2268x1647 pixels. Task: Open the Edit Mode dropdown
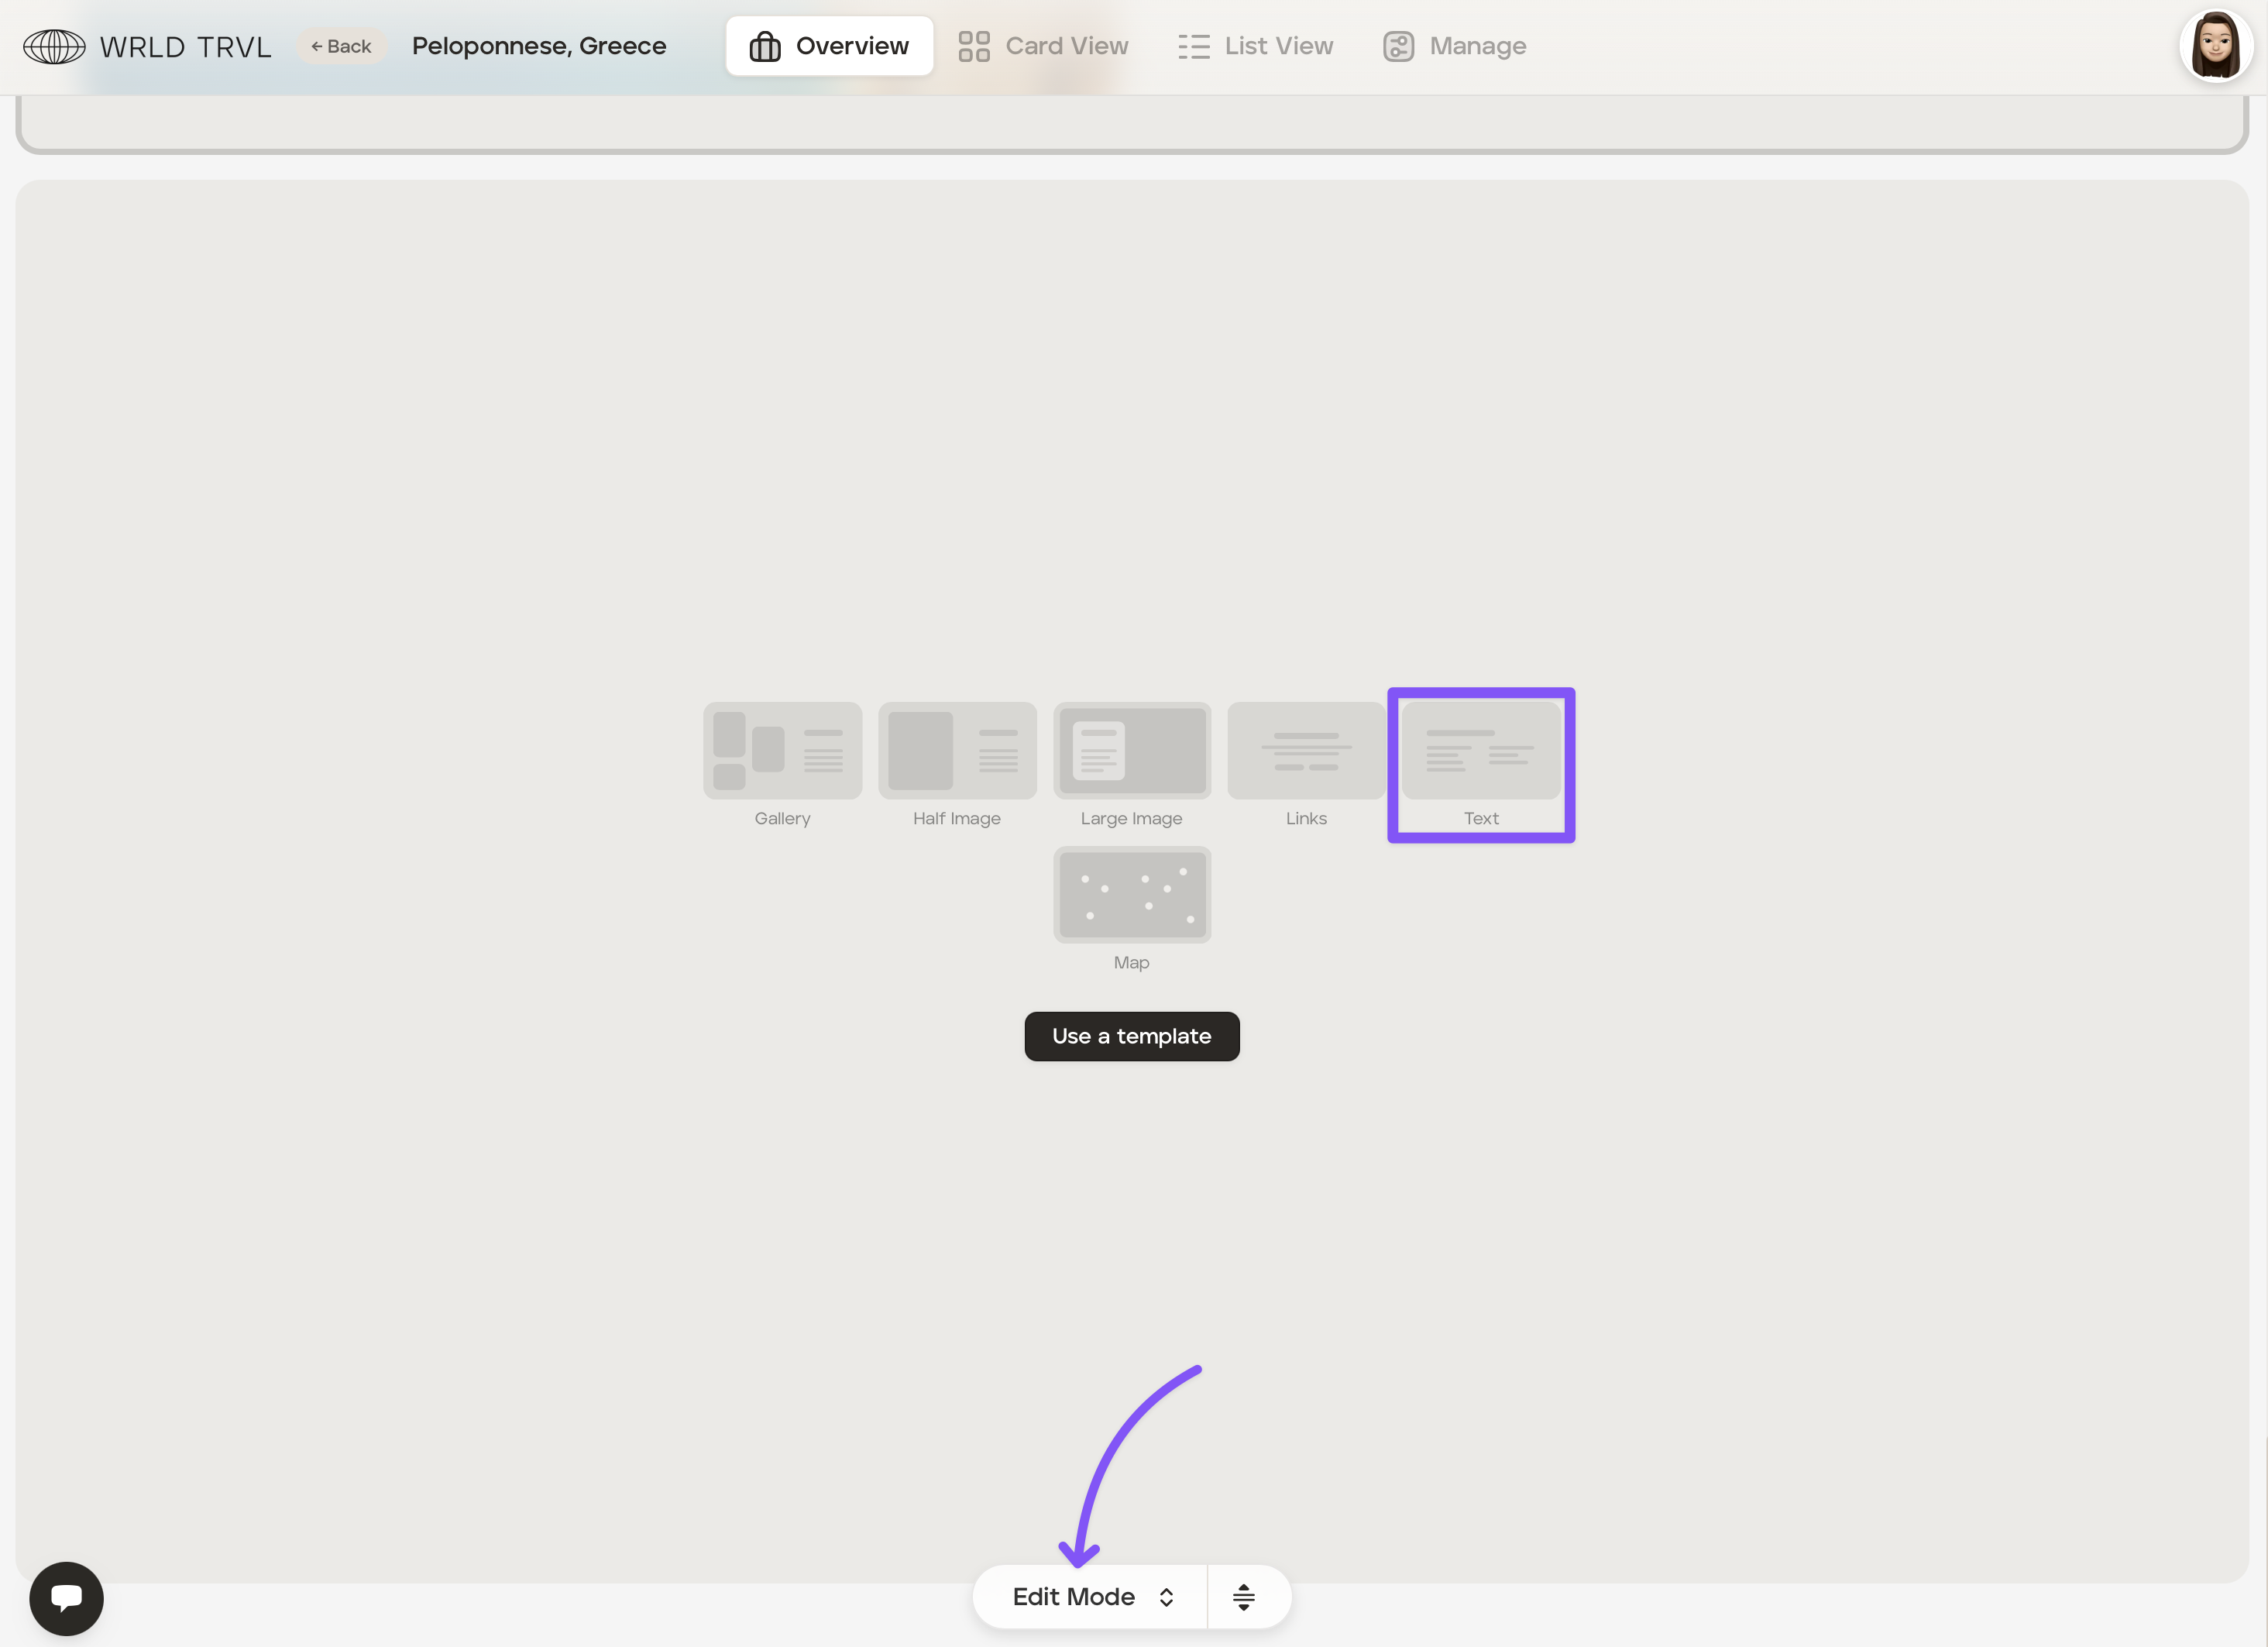[x=1074, y=1596]
